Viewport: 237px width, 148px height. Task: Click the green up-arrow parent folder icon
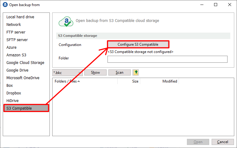point(136,72)
